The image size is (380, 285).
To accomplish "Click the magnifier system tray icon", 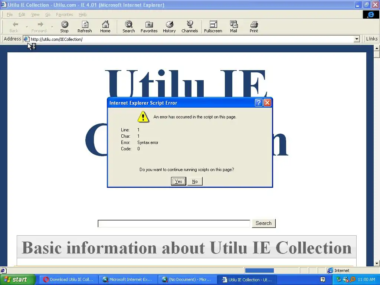I will tap(353, 279).
